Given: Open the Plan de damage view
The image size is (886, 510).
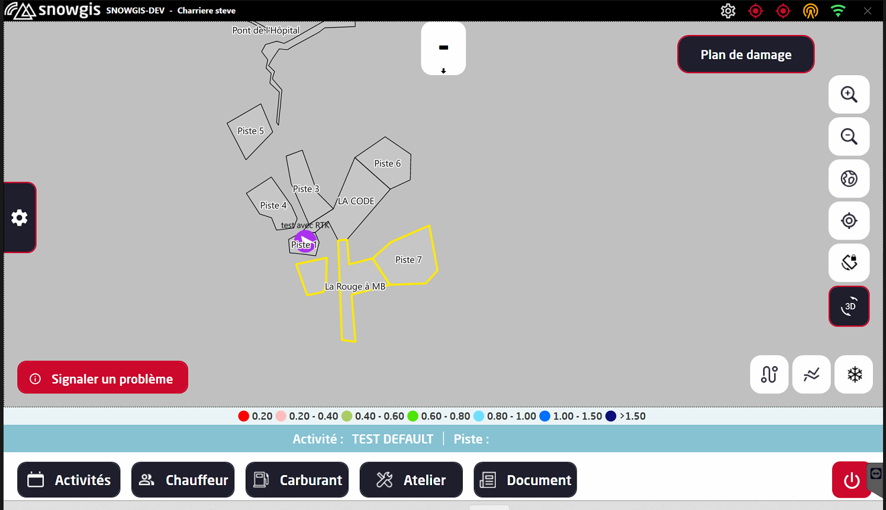Looking at the screenshot, I should 745,54.
